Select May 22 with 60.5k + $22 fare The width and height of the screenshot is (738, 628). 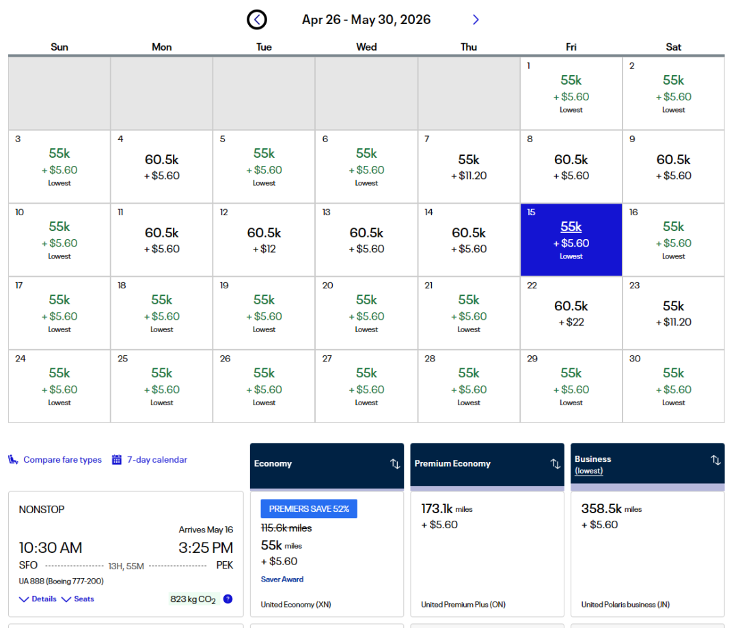point(571,313)
